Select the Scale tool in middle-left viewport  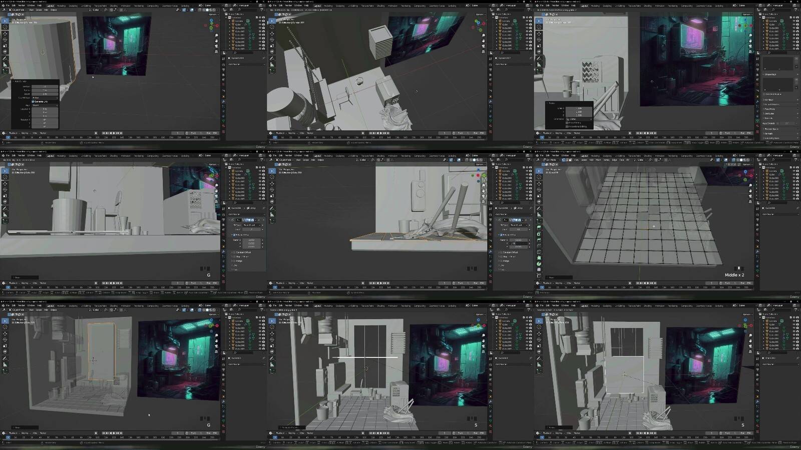pyautogui.click(x=5, y=195)
